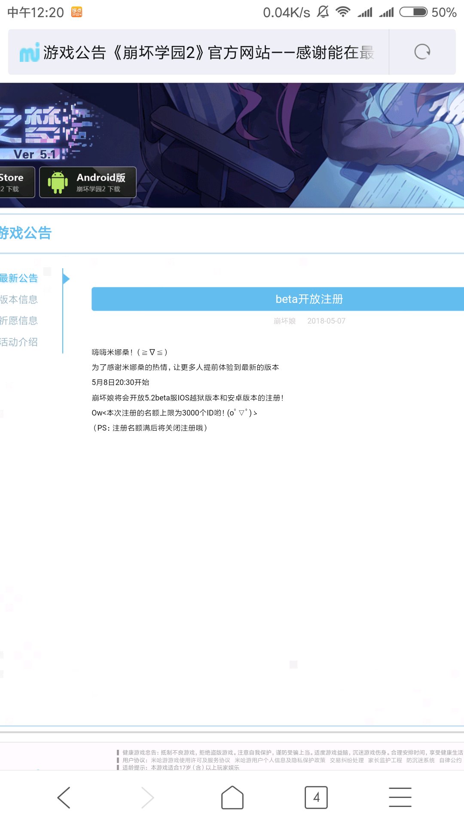The image size is (464, 825).
Task: Open the browser hamburger menu
Action: coord(400,797)
